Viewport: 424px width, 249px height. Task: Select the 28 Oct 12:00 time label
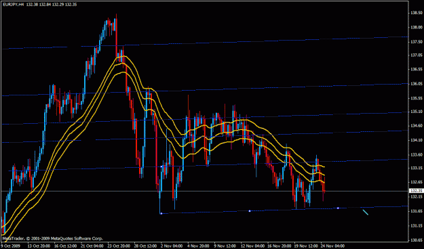tap(145, 246)
